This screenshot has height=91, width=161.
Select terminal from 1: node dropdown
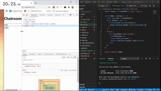[130, 59]
